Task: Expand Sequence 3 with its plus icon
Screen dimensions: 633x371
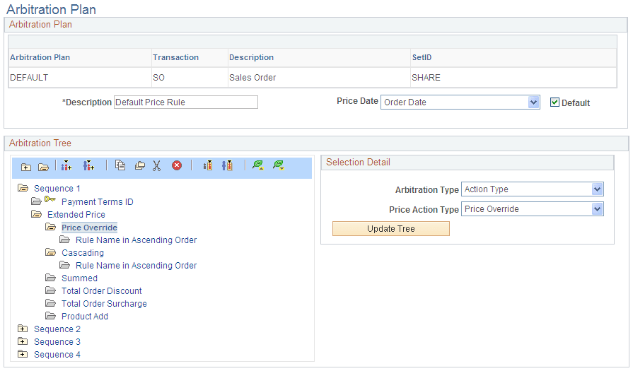Action: click(23, 341)
